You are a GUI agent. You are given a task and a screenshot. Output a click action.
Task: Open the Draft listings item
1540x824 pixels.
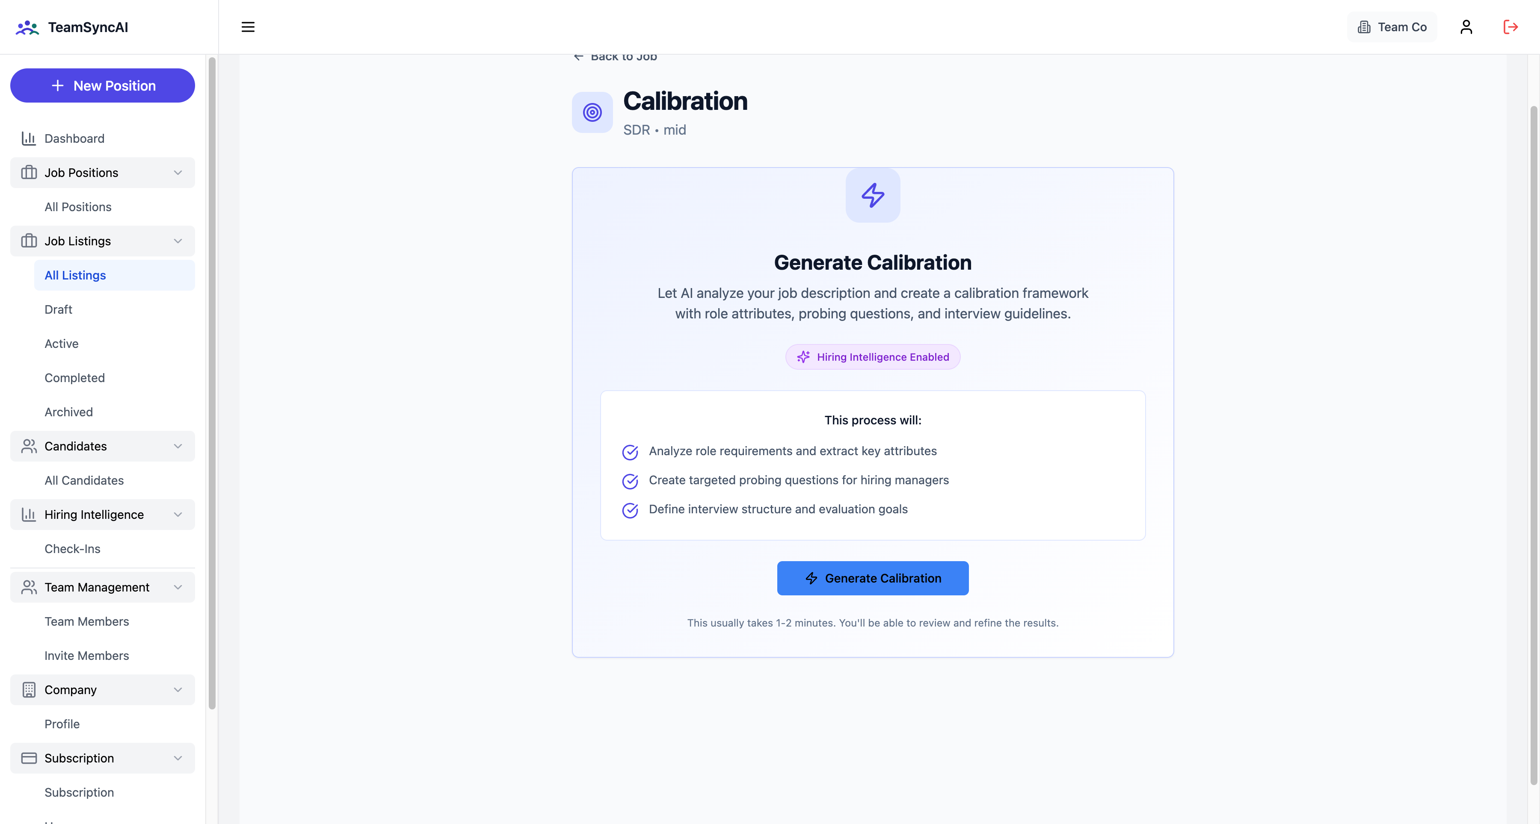click(x=59, y=309)
